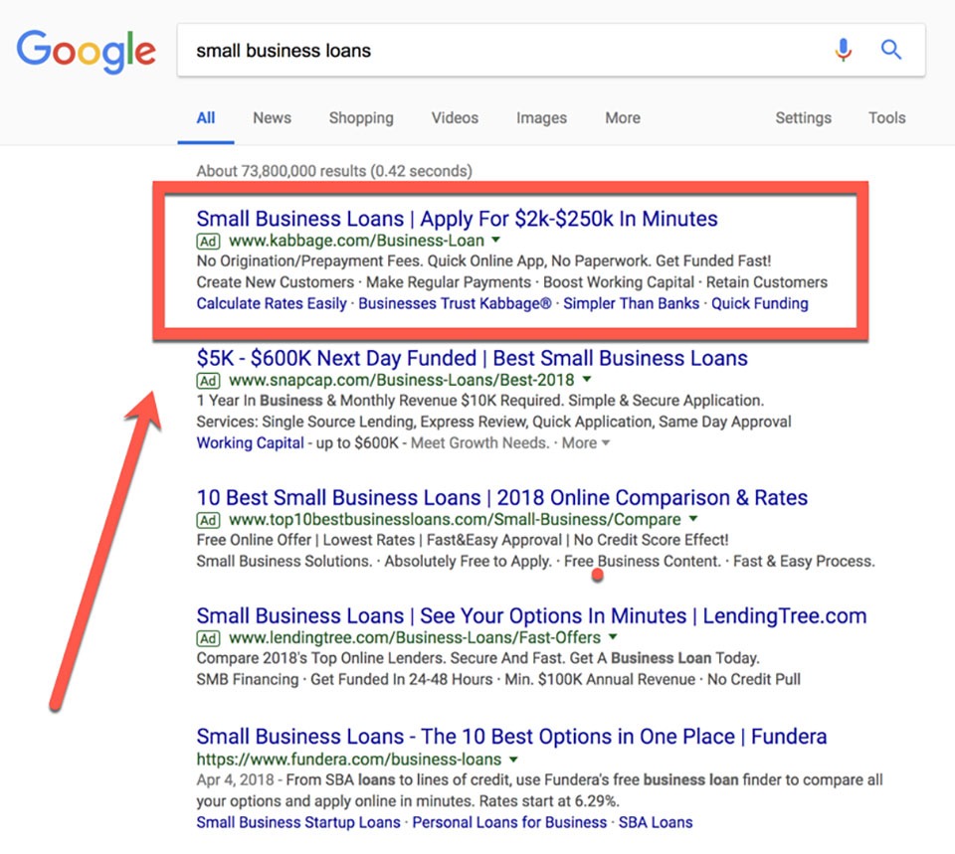This screenshot has width=955, height=854.
Task: Click the Free Online Offer Lowest Rates description
Action: [x=463, y=540]
